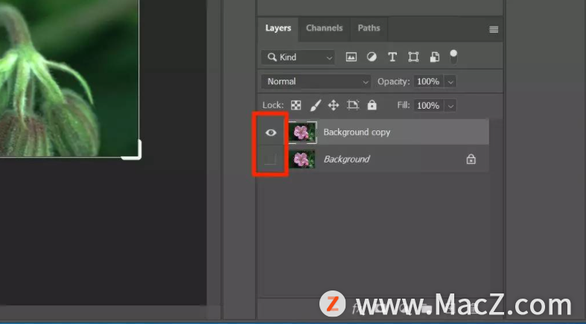
Task: Filter for type layers
Action: point(392,57)
